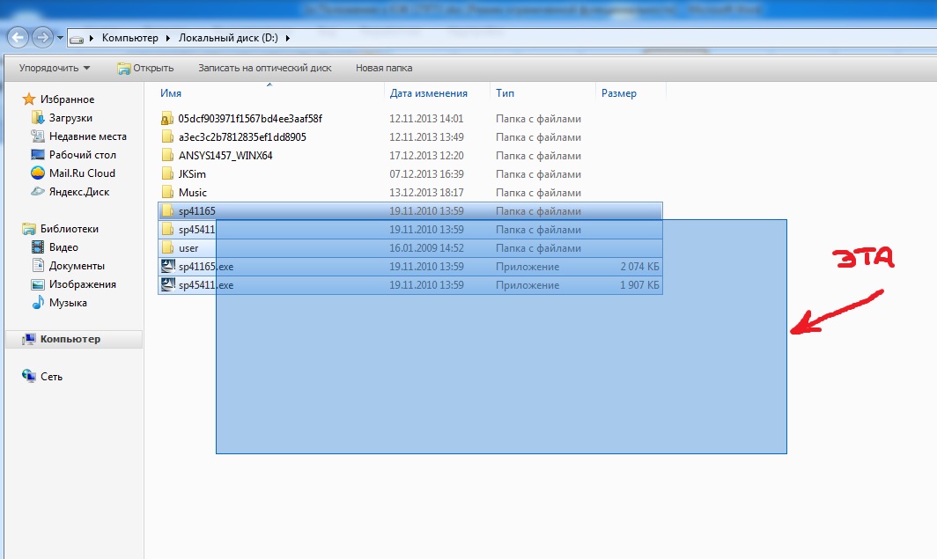937x559 pixels.
Task: Click date 13.12.2013 18:17
Action: [426, 192]
